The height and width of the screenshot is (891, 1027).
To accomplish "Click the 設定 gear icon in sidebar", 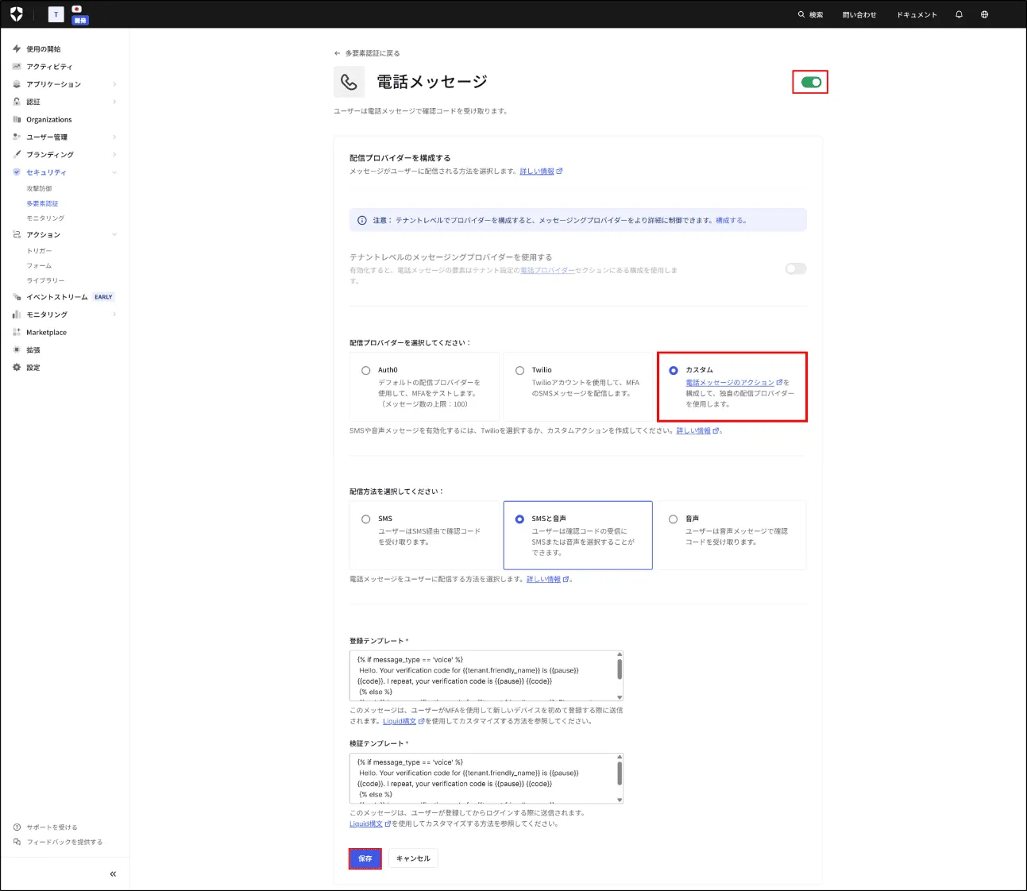I will (x=17, y=368).
